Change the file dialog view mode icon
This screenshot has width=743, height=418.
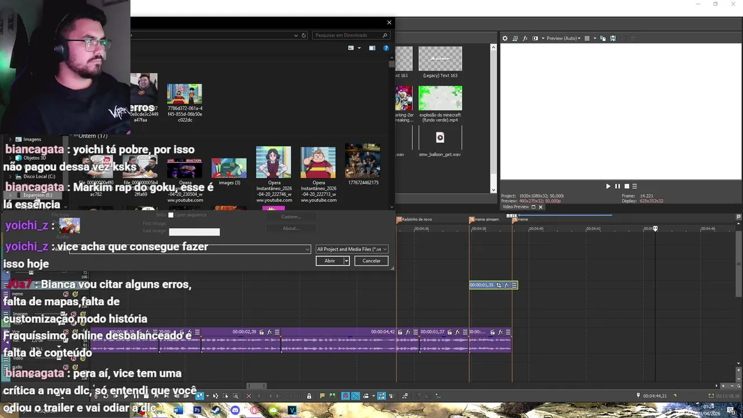tap(351, 48)
